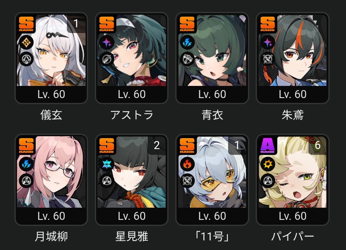Click the S rank badge on 儀玄's card
Viewport: 346px width, 250px height.
click(26, 24)
